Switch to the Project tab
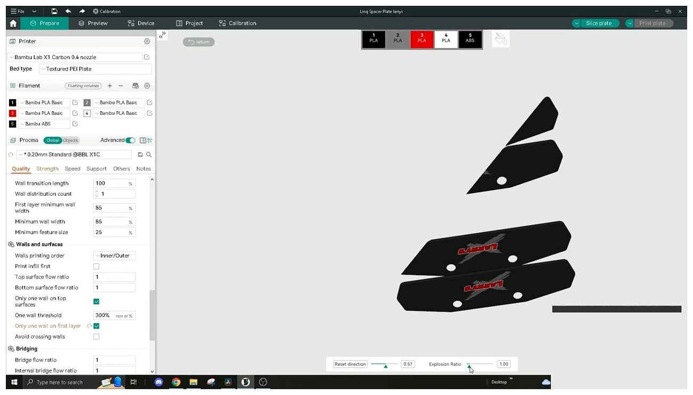This screenshot has width=693, height=395. pos(189,23)
